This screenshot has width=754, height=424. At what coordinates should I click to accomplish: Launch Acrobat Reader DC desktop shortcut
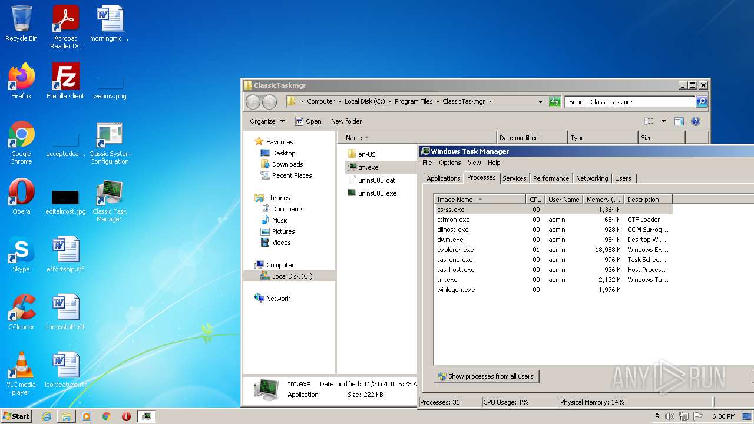[x=65, y=27]
